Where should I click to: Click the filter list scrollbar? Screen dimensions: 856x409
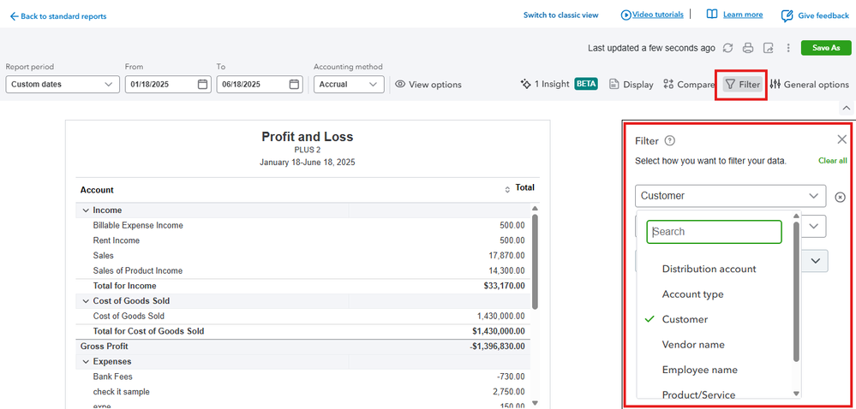[x=796, y=291]
